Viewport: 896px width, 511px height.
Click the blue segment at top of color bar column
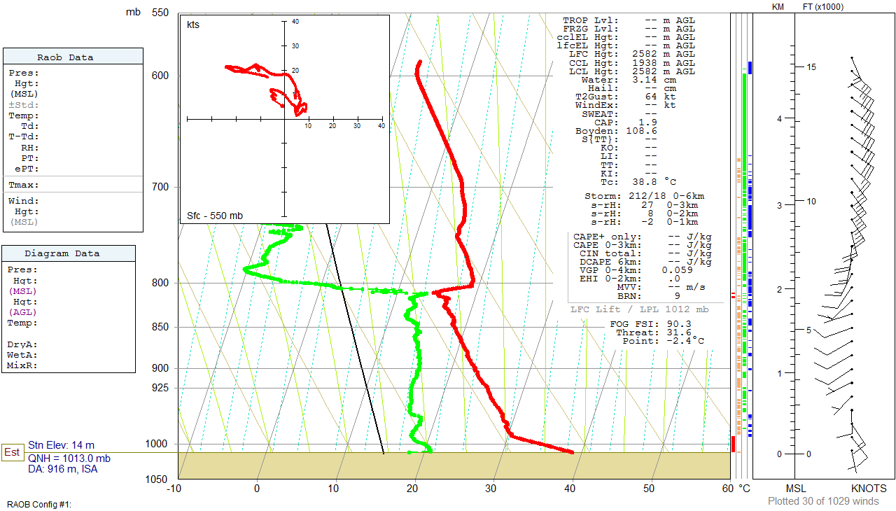click(750, 68)
